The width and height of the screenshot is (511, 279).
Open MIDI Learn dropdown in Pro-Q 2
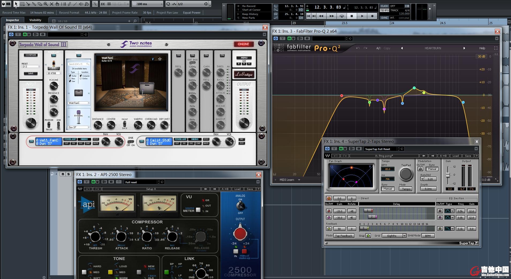289,180
